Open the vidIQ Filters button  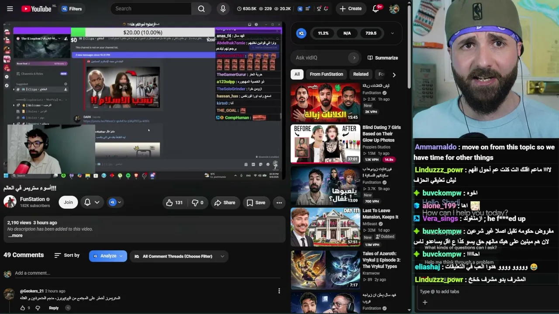[x=72, y=9]
